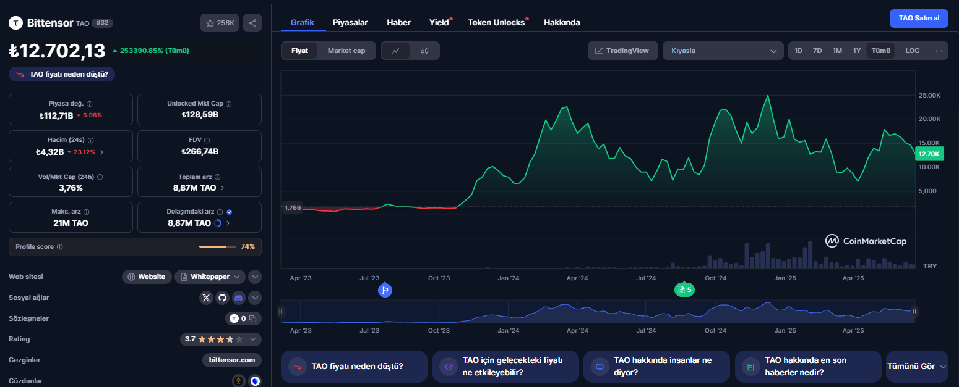Click the 'TAO hakkında en son haberler' card

(x=808, y=367)
